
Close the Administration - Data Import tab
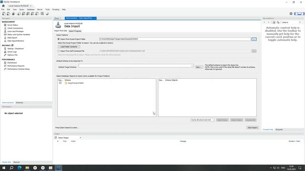point(95,18)
